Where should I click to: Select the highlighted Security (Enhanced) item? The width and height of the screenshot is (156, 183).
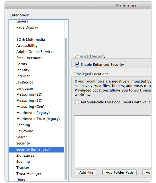[x=37, y=149]
